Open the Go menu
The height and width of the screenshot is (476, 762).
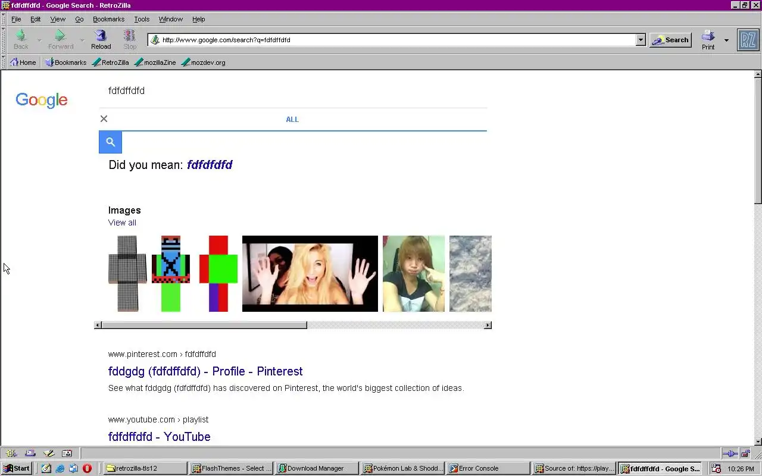coord(79,19)
